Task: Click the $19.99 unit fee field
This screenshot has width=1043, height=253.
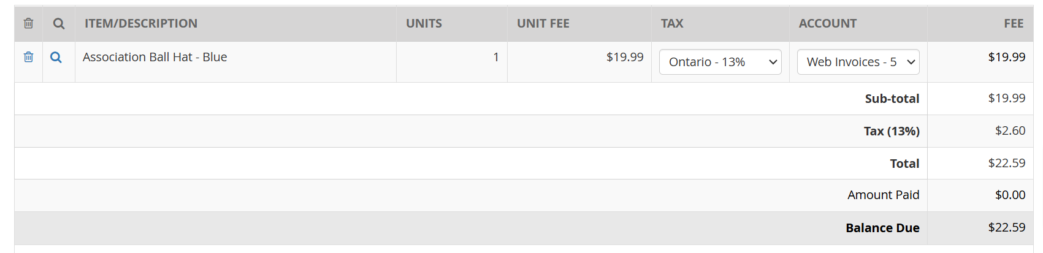Action: click(625, 57)
